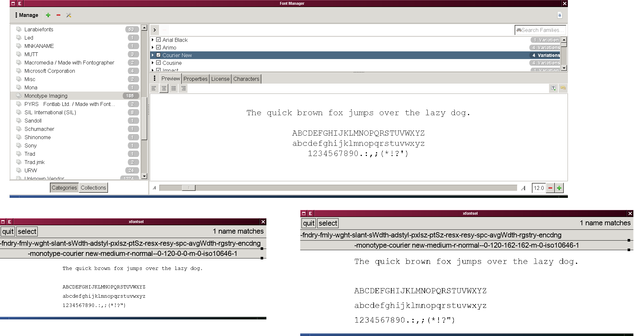634x336 pixels.
Task: Focus the Search Families field
Action: (540, 30)
